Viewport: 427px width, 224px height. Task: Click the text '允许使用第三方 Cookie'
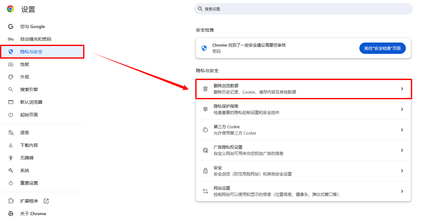[x=235, y=133]
